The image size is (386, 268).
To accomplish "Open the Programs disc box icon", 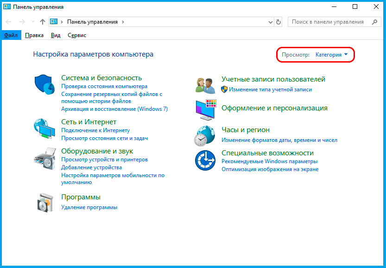I will [x=44, y=202].
